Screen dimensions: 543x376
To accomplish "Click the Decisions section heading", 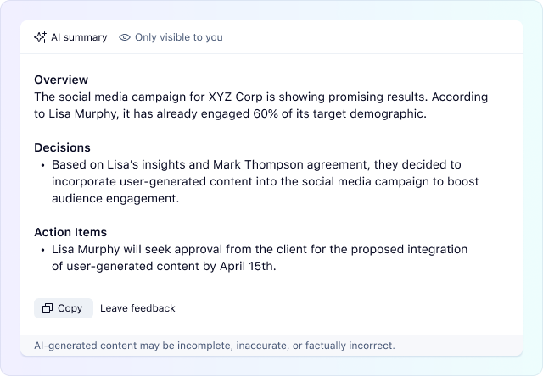I will coord(62,147).
